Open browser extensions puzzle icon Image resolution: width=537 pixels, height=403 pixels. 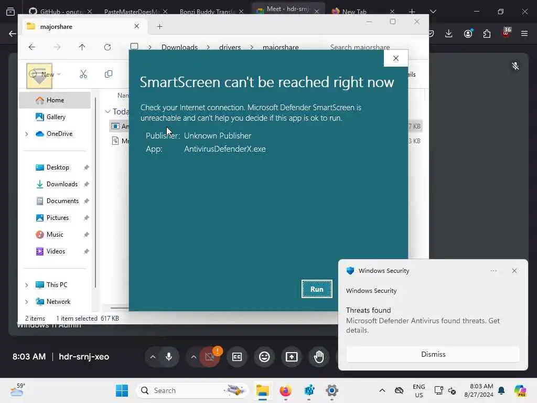[x=487, y=33]
